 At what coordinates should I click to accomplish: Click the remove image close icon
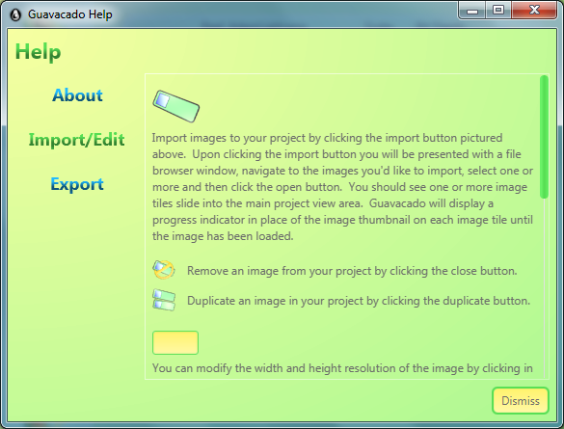click(x=164, y=270)
